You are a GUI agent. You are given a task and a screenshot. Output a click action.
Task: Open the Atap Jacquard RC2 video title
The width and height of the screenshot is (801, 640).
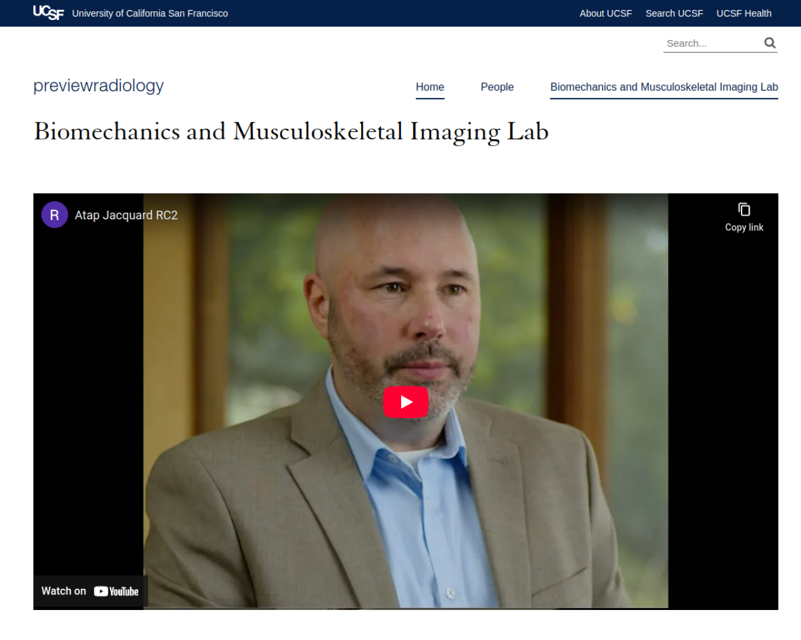(x=126, y=215)
